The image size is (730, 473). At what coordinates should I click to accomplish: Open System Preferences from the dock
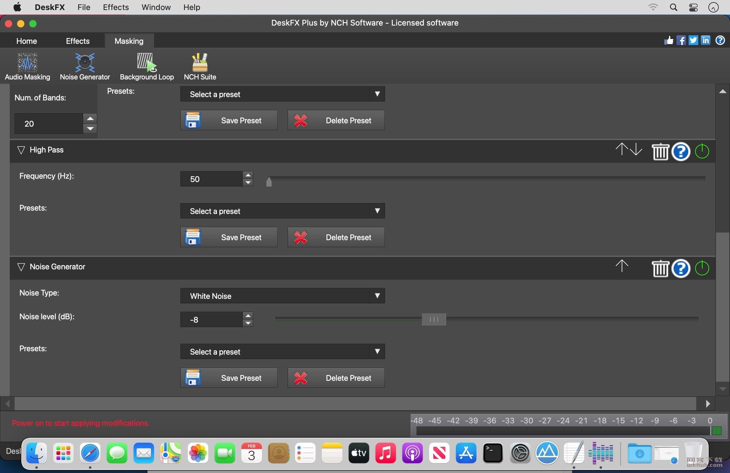[x=520, y=453]
